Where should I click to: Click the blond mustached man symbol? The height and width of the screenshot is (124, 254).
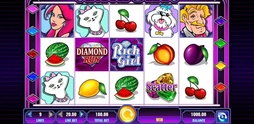pos(196,21)
